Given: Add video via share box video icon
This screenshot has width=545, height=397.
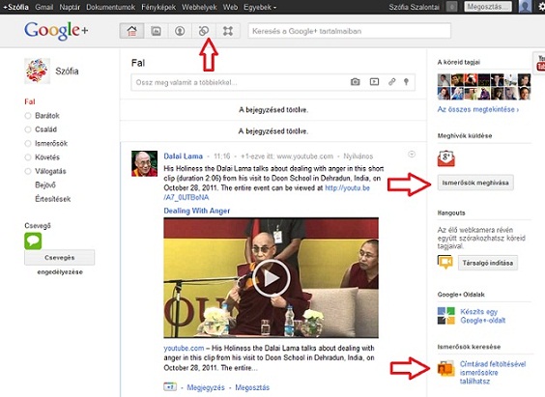Looking at the screenshot, I should point(374,82).
